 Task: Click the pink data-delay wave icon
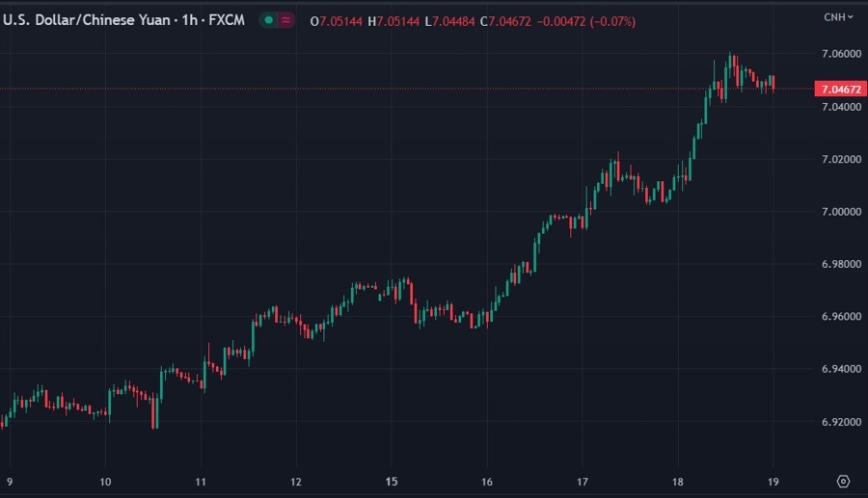(285, 20)
